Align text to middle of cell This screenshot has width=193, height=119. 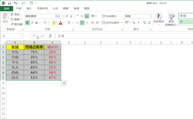click(x=82, y=16)
